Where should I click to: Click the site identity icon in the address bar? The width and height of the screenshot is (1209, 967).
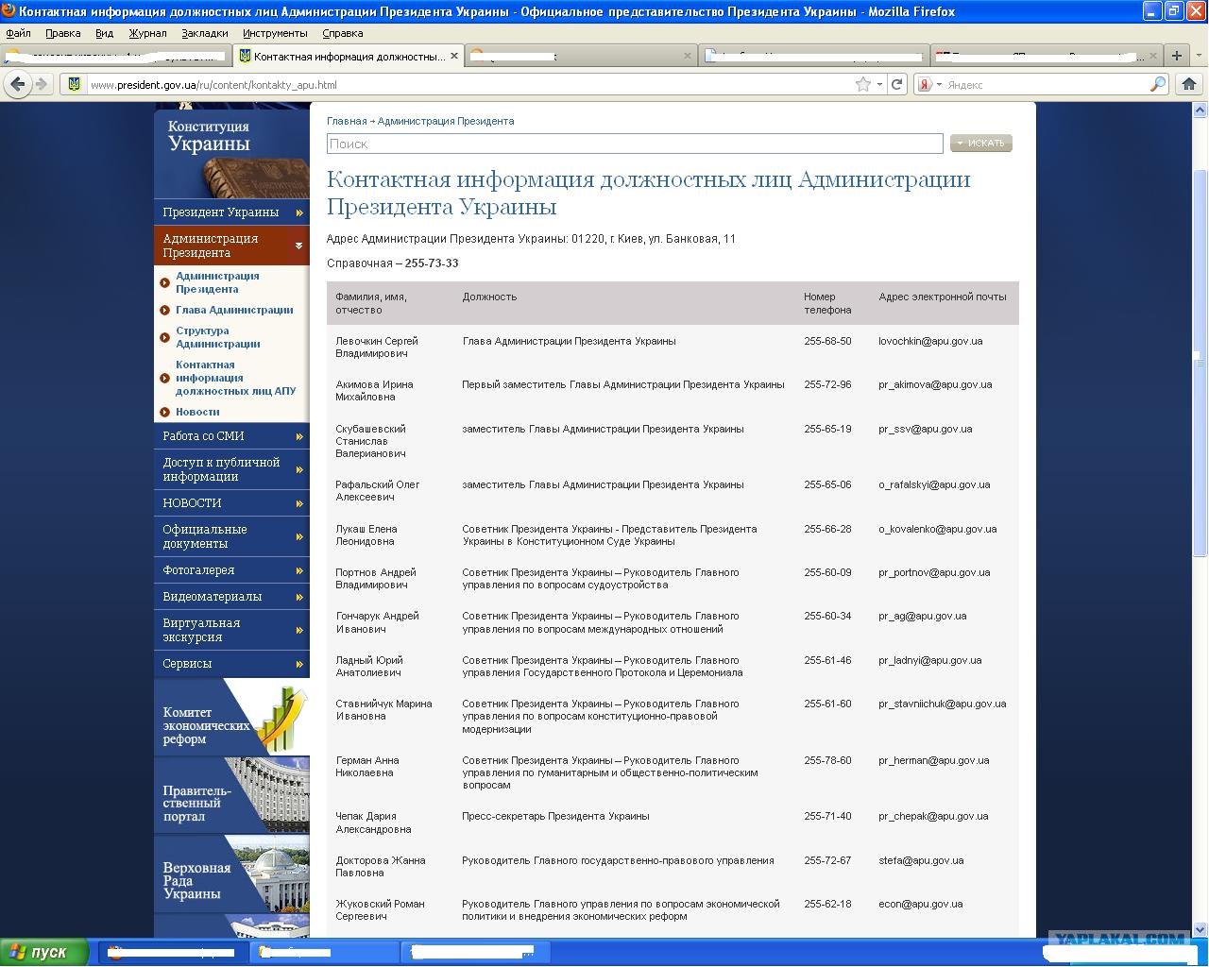[x=74, y=84]
